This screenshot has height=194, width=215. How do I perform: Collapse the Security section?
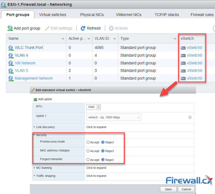34,135
